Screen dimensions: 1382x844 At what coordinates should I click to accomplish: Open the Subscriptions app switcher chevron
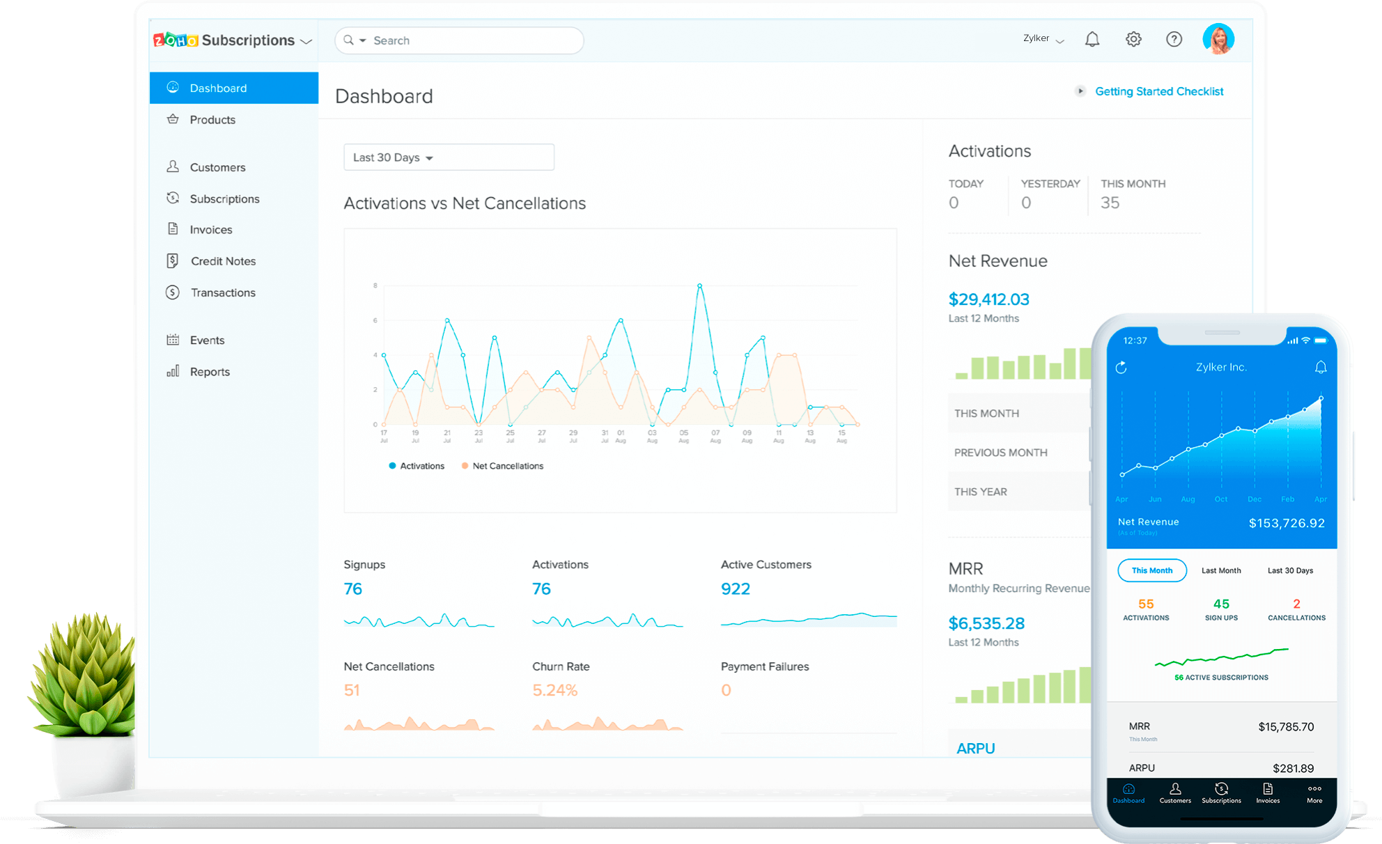click(x=306, y=41)
